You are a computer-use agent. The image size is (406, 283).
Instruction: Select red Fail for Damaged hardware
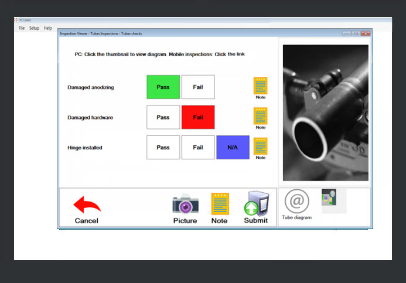click(198, 117)
